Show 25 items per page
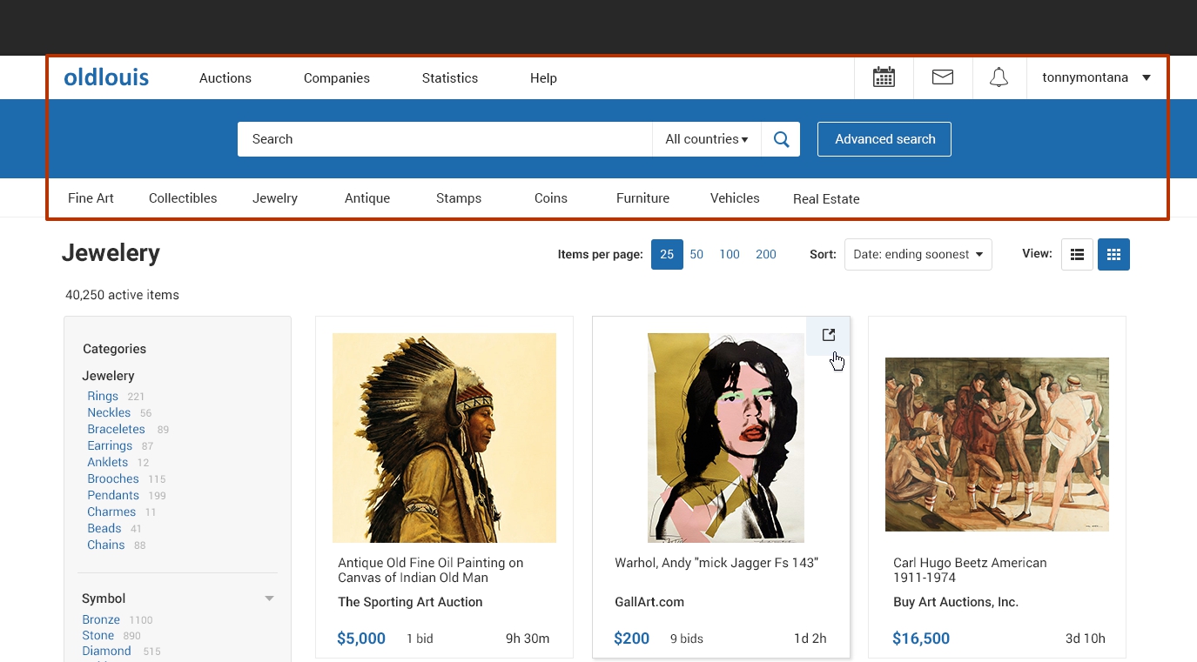Viewport: 1197px width, 662px height. (x=667, y=254)
